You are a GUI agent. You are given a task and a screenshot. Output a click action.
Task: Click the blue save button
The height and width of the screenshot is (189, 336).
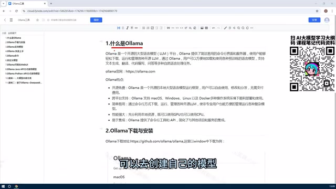tap(96, 20)
